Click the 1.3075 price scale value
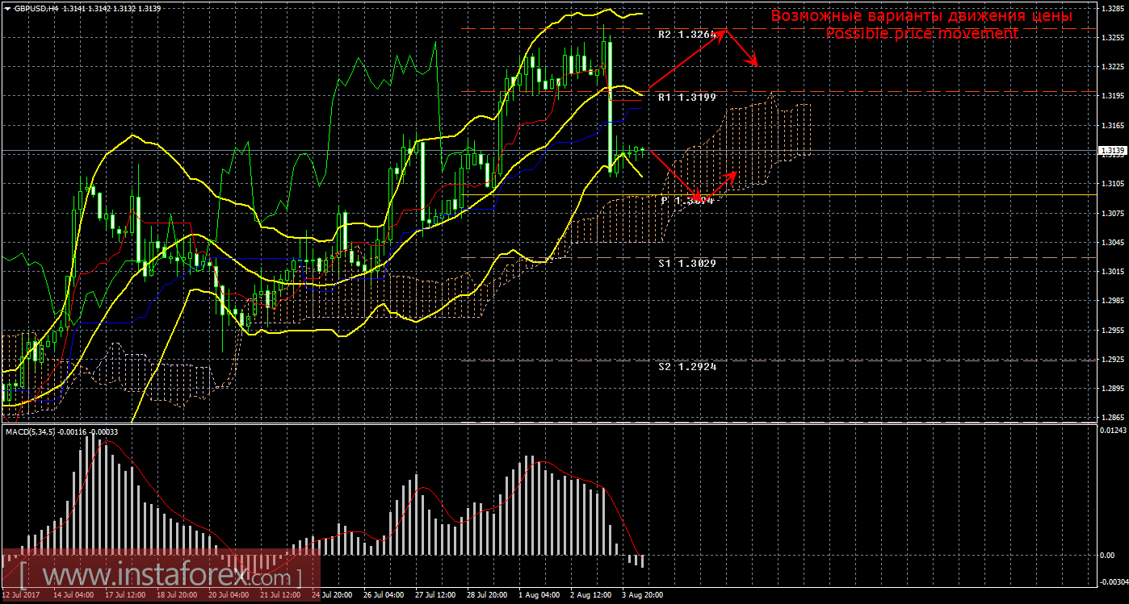Screen dimensions: 1129x604 click(x=1111, y=213)
